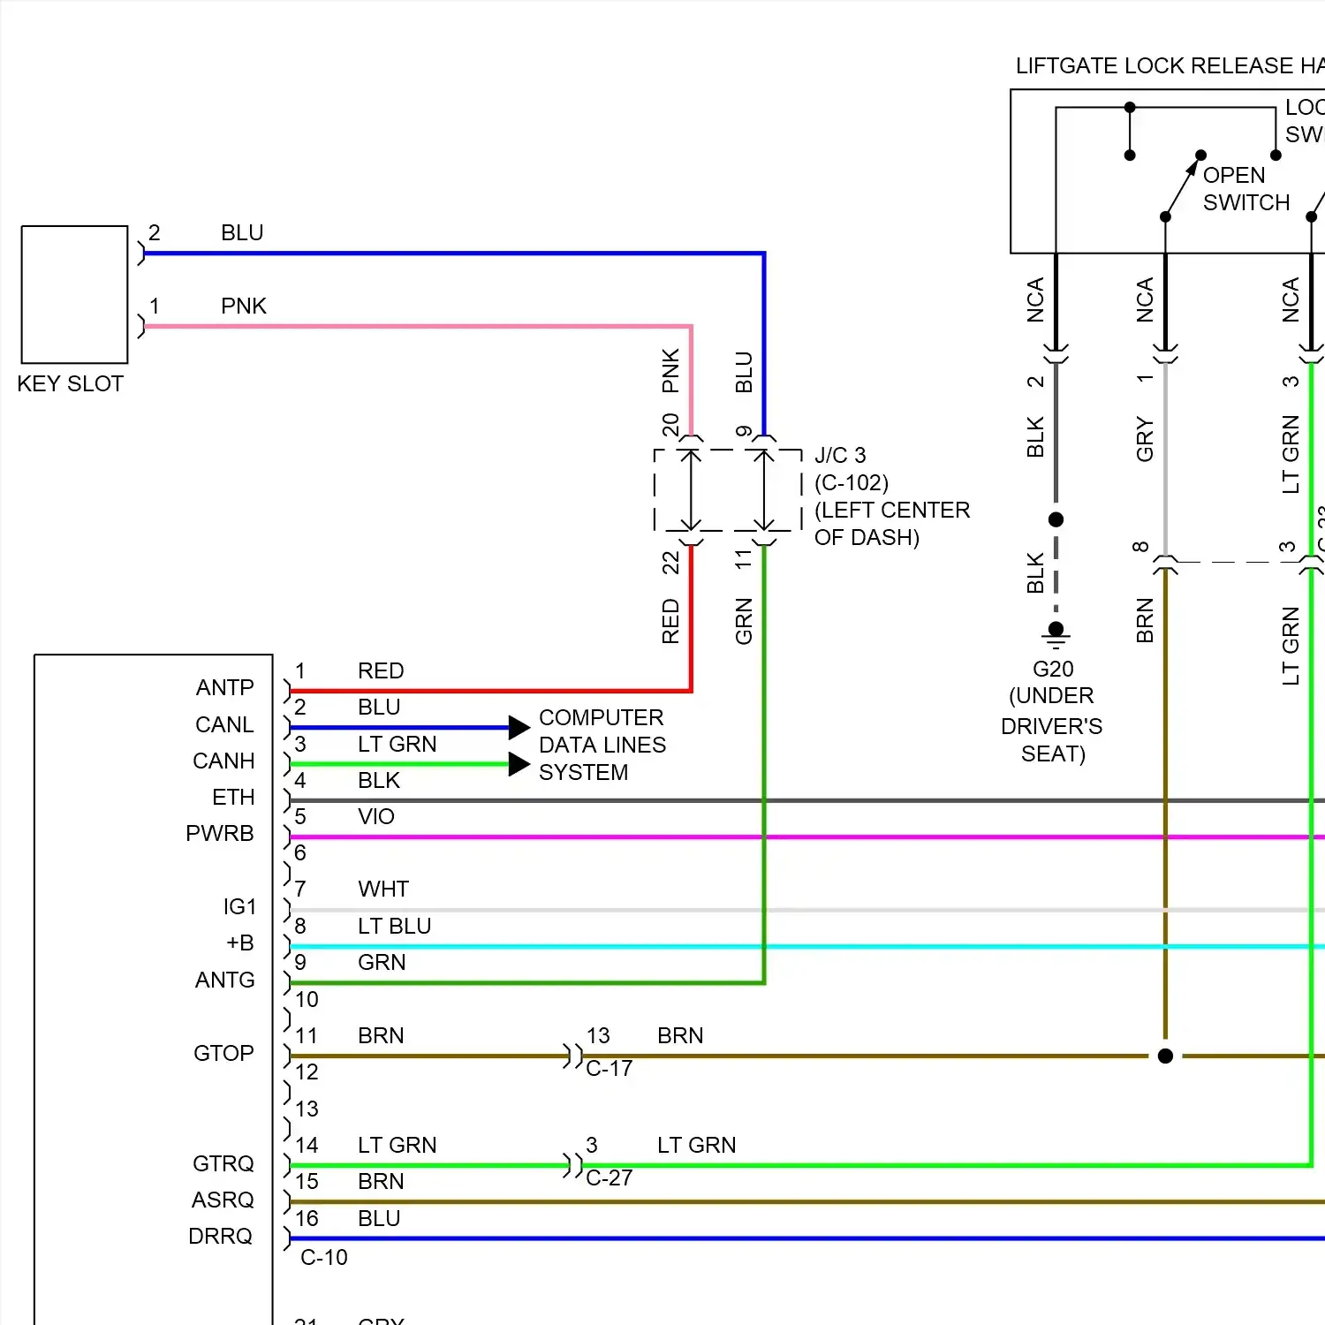Viewport: 1325px width, 1325px height.
Task: Click the GTOP terminal label
Action: pos(223,1053)
